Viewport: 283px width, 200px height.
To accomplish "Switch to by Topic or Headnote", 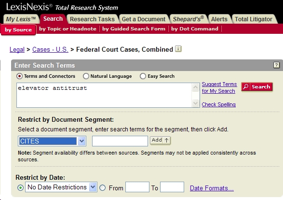I will click(67, 29).
